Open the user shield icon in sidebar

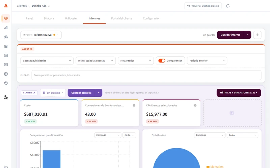(x=6, y=97)
